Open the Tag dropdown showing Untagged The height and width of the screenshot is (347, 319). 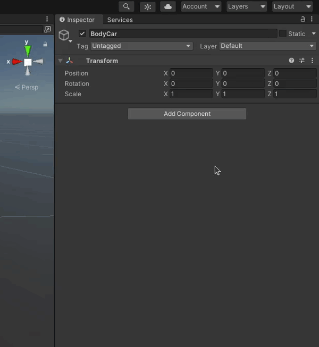coord(141,46)
